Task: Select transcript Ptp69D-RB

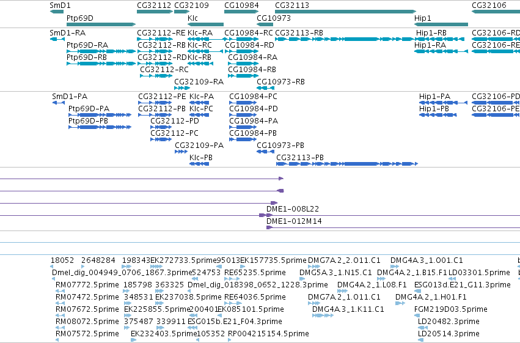Action: 101,64
